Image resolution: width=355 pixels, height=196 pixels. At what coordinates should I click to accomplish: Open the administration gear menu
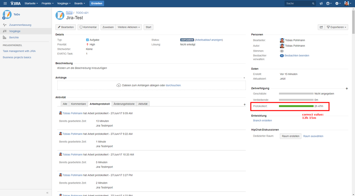click(x=338, y=4)
